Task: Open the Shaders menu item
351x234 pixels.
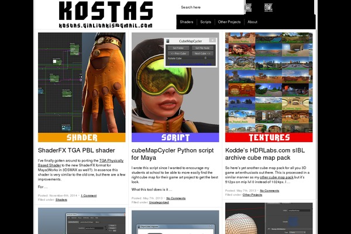Action: pos(187,22)
